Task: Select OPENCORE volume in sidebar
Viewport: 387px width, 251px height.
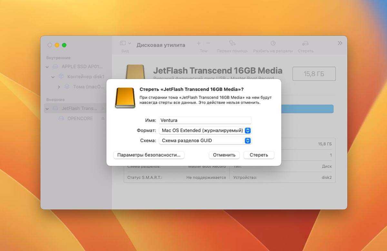Action: pos(80,118)
